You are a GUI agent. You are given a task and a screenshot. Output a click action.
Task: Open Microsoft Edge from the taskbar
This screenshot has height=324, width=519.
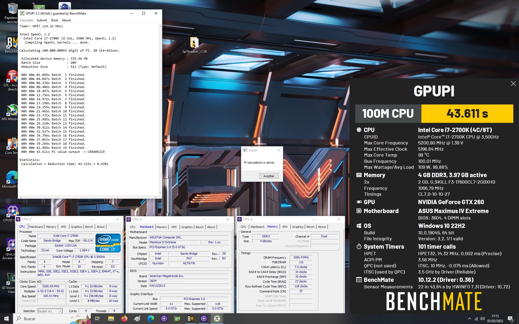click(x=151, y=319)
